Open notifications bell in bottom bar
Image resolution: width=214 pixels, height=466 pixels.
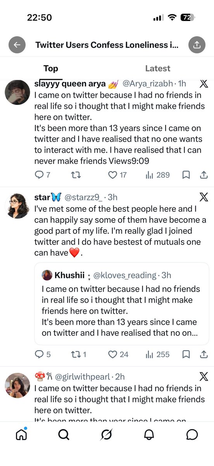click(x=149, y=435)
